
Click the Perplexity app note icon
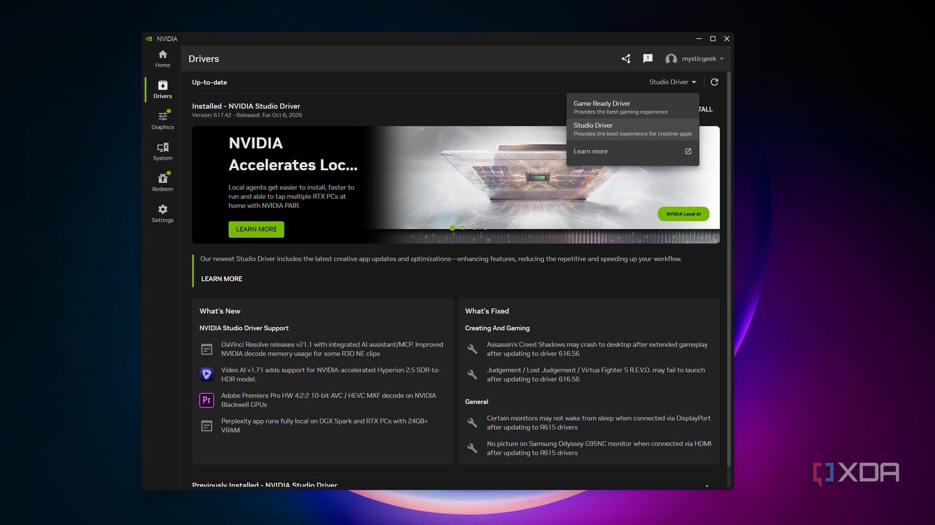point(207,425)
